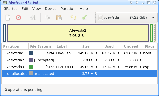Viewport: 159px width, 96px height.
Task: Click the green sda3 color swatch
Action: tap(31, 67)
